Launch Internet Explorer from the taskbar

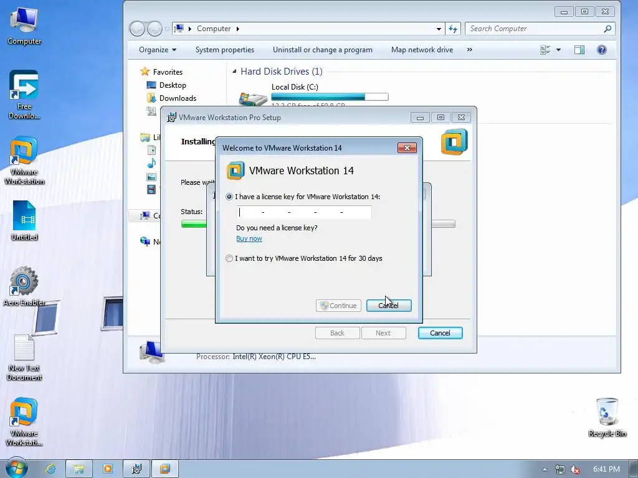(50, 469)
